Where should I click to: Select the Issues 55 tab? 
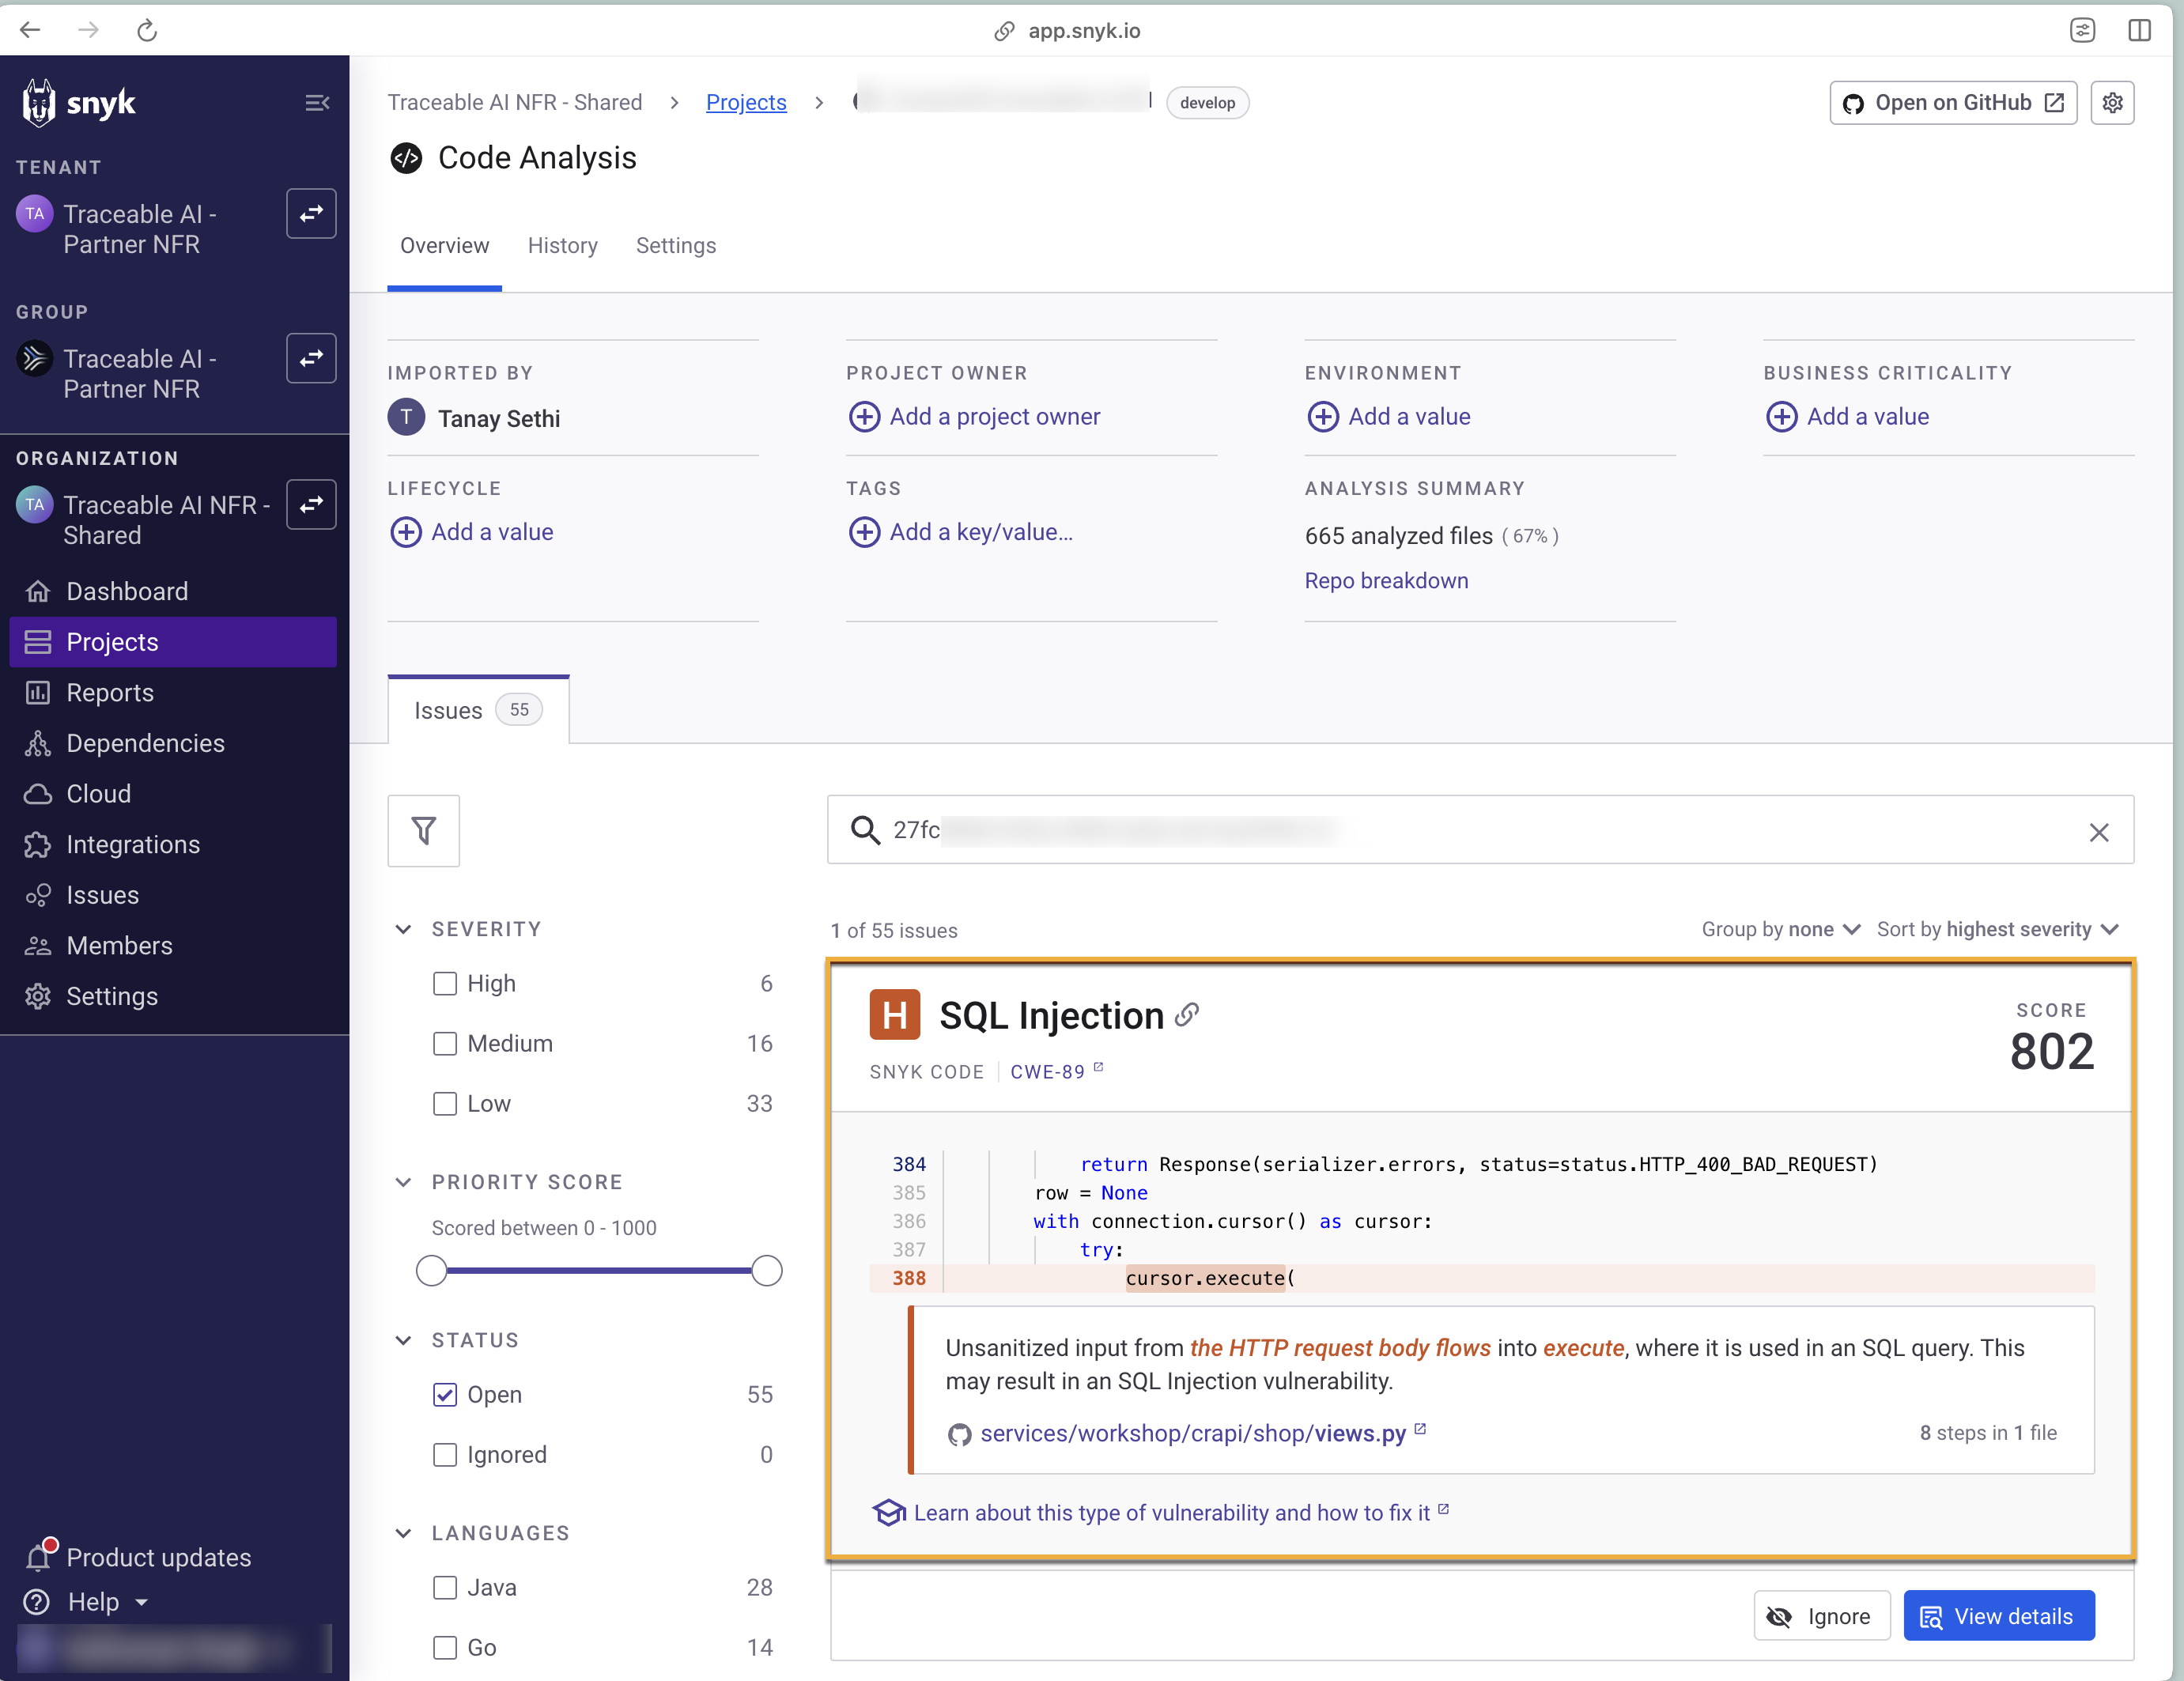(x=478, y=710)
